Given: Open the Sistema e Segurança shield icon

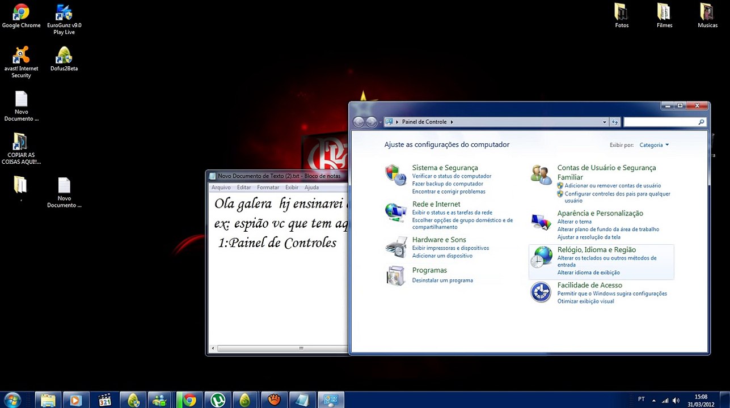Looking at the screenshot, I should [395, 175].
